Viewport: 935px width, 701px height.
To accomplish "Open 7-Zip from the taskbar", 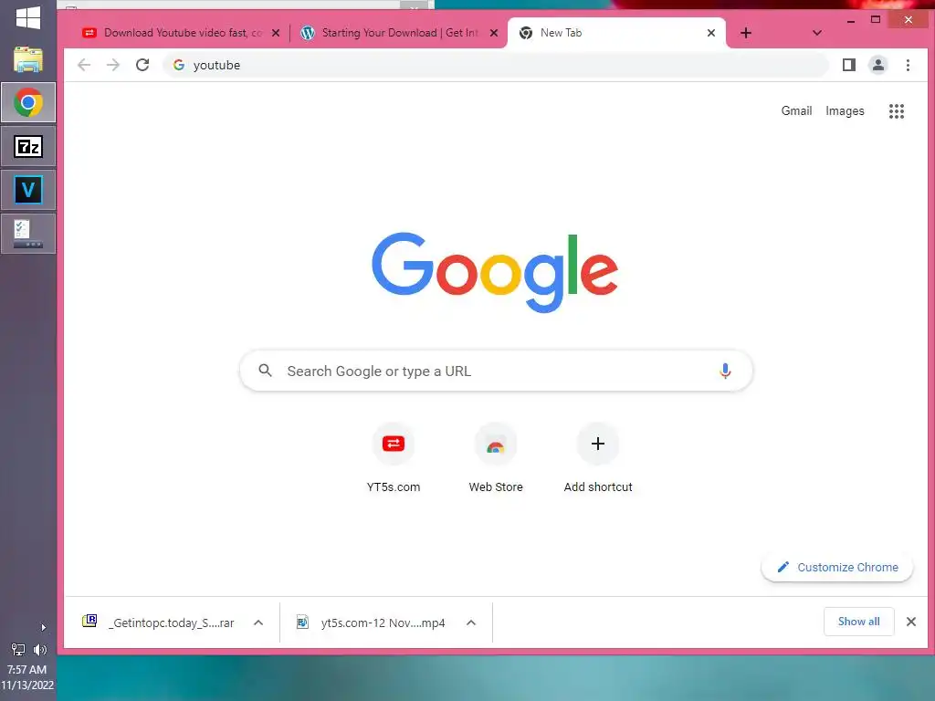I will pos(28,146).
